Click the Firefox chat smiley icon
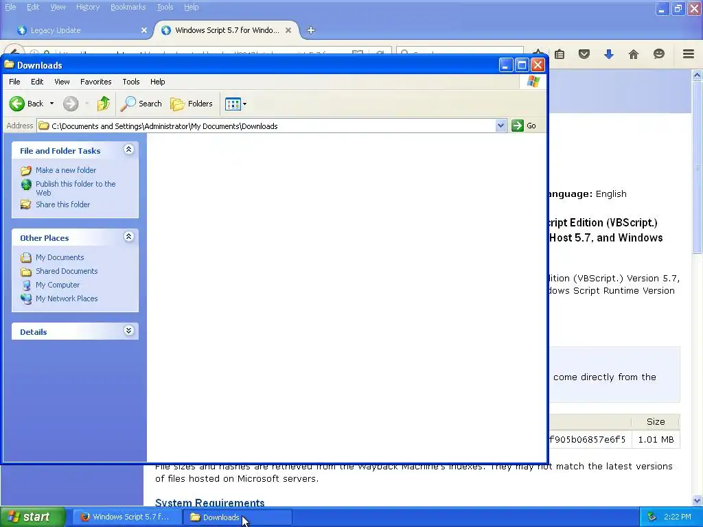 pos(658,54)
